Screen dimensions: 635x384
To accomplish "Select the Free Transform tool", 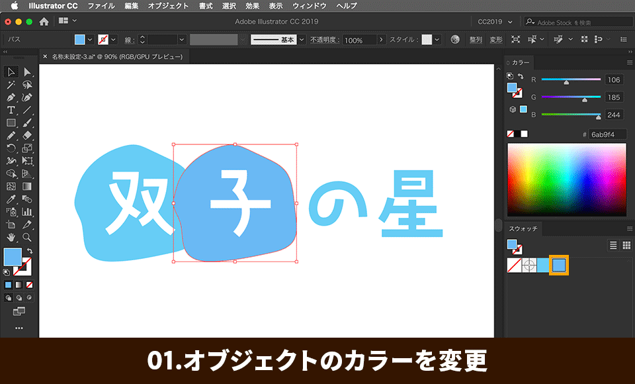I will coord(27,161).
